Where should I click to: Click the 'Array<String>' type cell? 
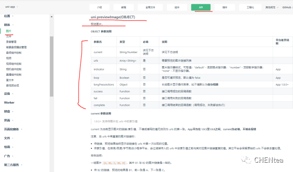coord(128,61)
